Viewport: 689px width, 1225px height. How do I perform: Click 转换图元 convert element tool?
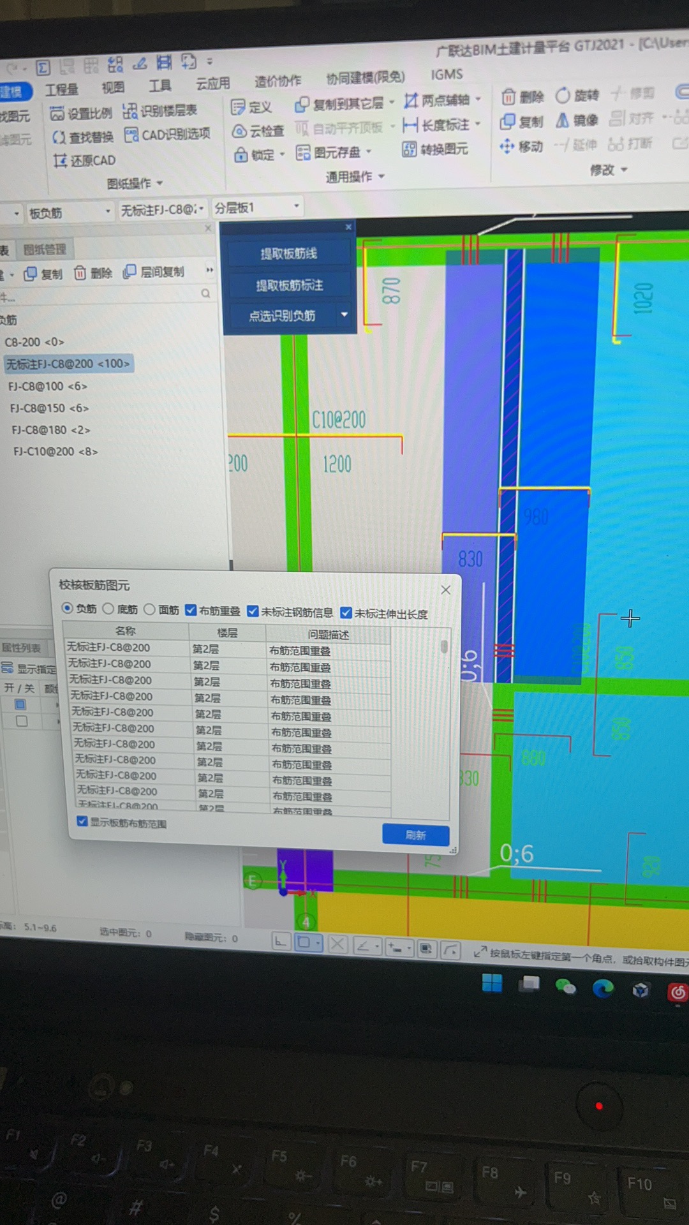click(435, 149)
